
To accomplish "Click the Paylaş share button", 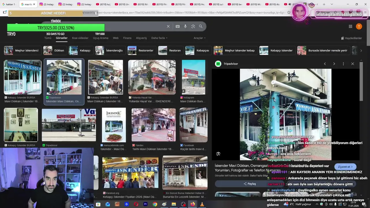I will 249,184.
